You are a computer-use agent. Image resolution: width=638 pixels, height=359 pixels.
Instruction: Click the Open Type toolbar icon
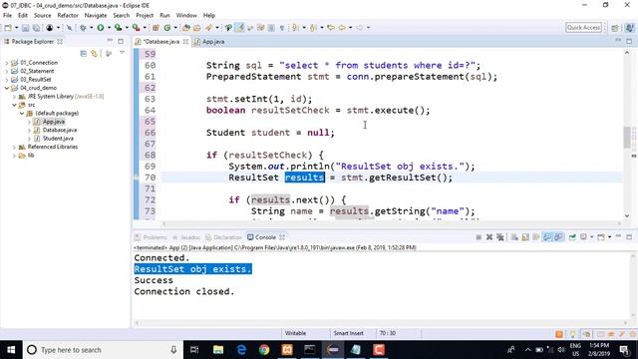point(186,28)
